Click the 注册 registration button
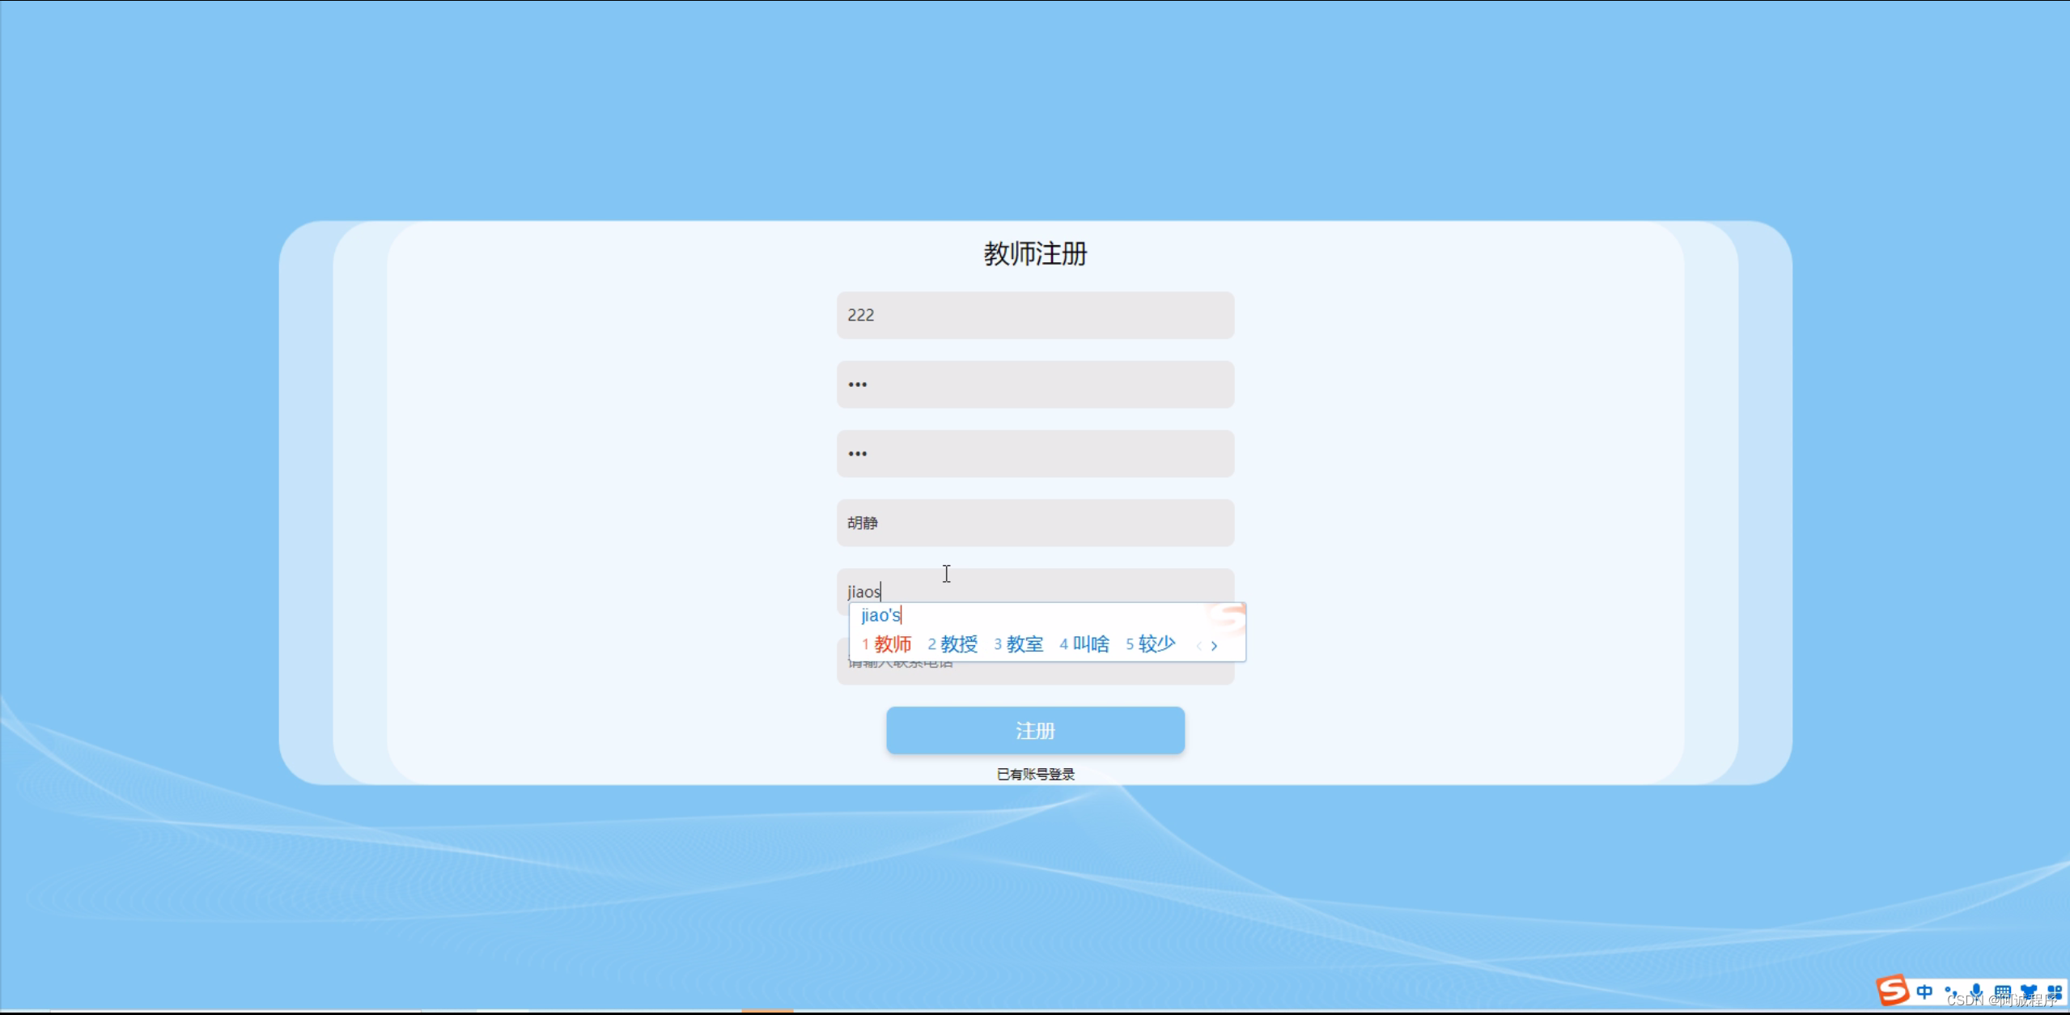 1035,730
